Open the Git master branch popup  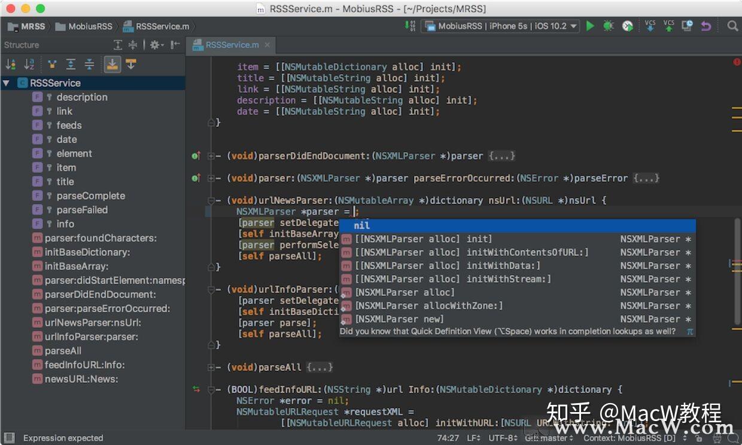pos(549,438)
